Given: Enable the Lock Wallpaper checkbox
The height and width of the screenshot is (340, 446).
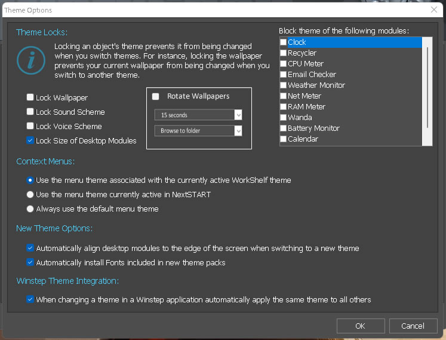Looking at the screenshot, I should point(30,97).
